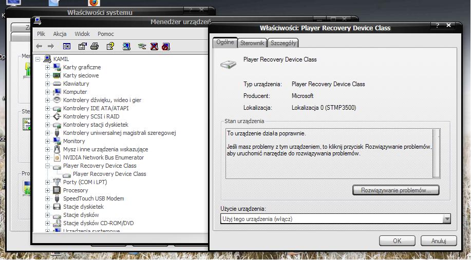Click the Firefox icon on the desktop
The height and width of the screenshot is (260, 471).
pos(94,3)
